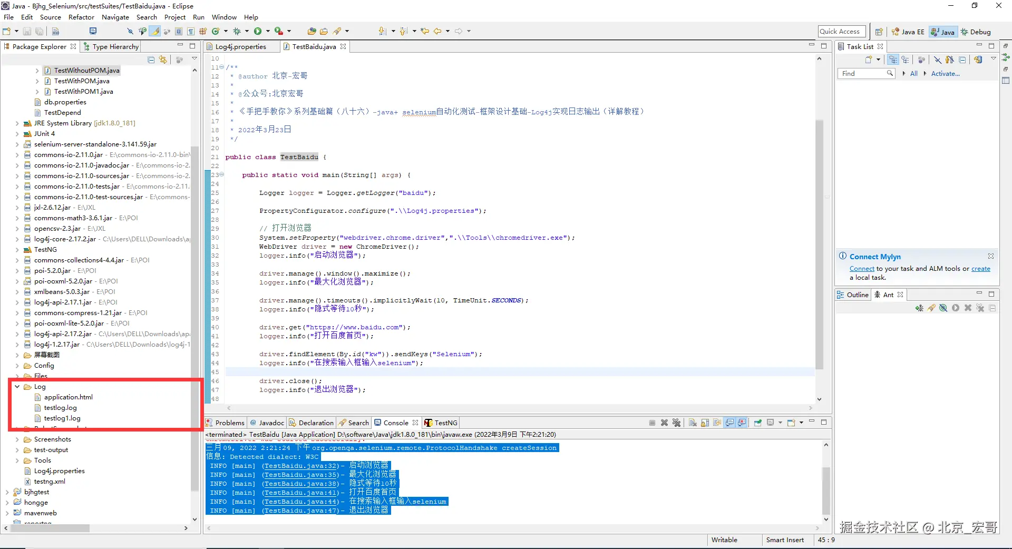
Task: Click the Debug bug icon in toolbar
Action: (237, 32)
